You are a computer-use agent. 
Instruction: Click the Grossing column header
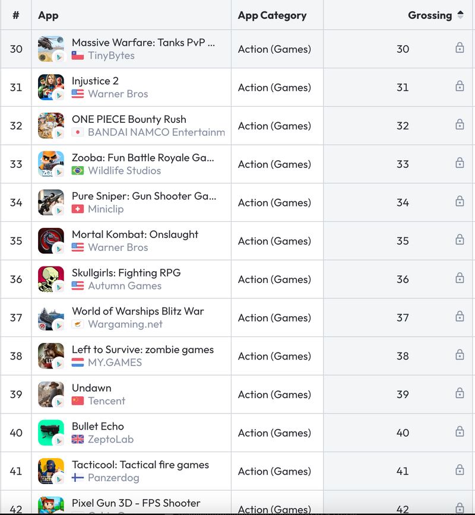click(430, 15)
